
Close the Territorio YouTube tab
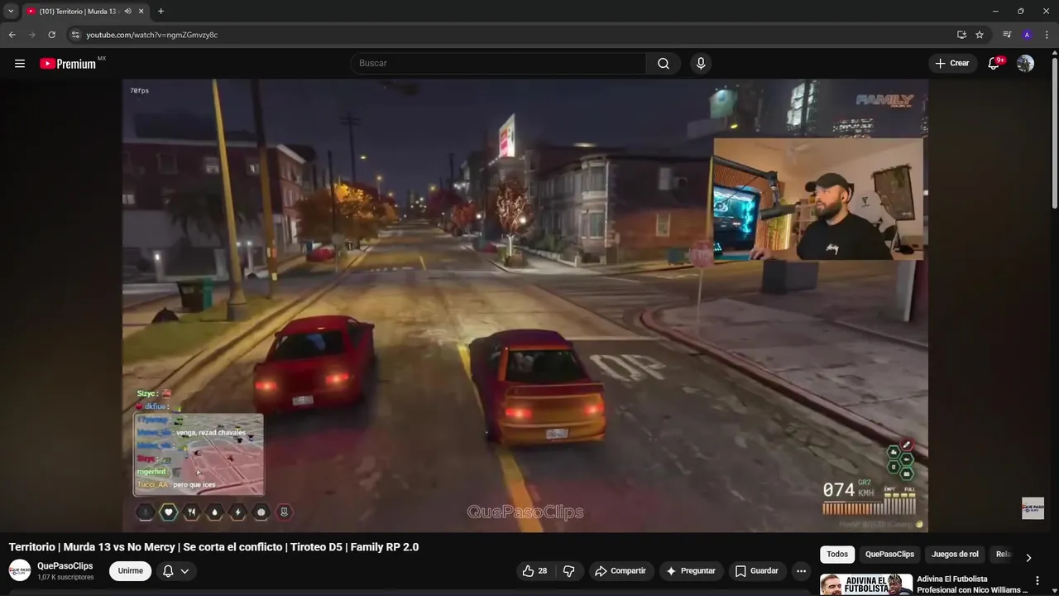(141, 12)
